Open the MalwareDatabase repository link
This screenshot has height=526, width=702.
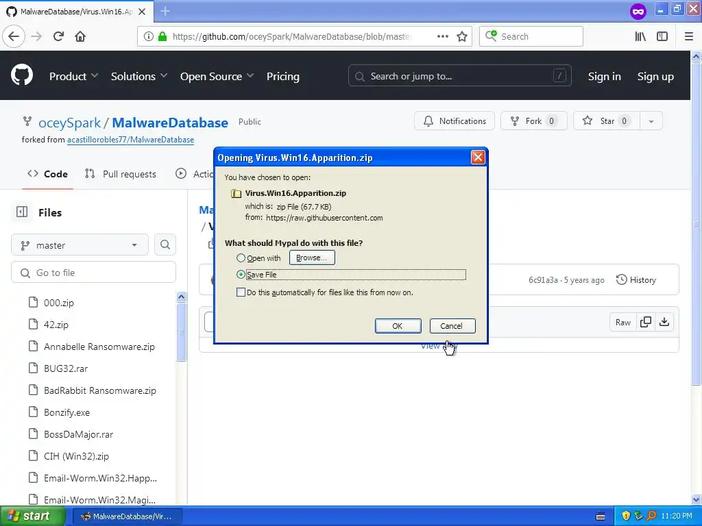(x=170, y=123)
